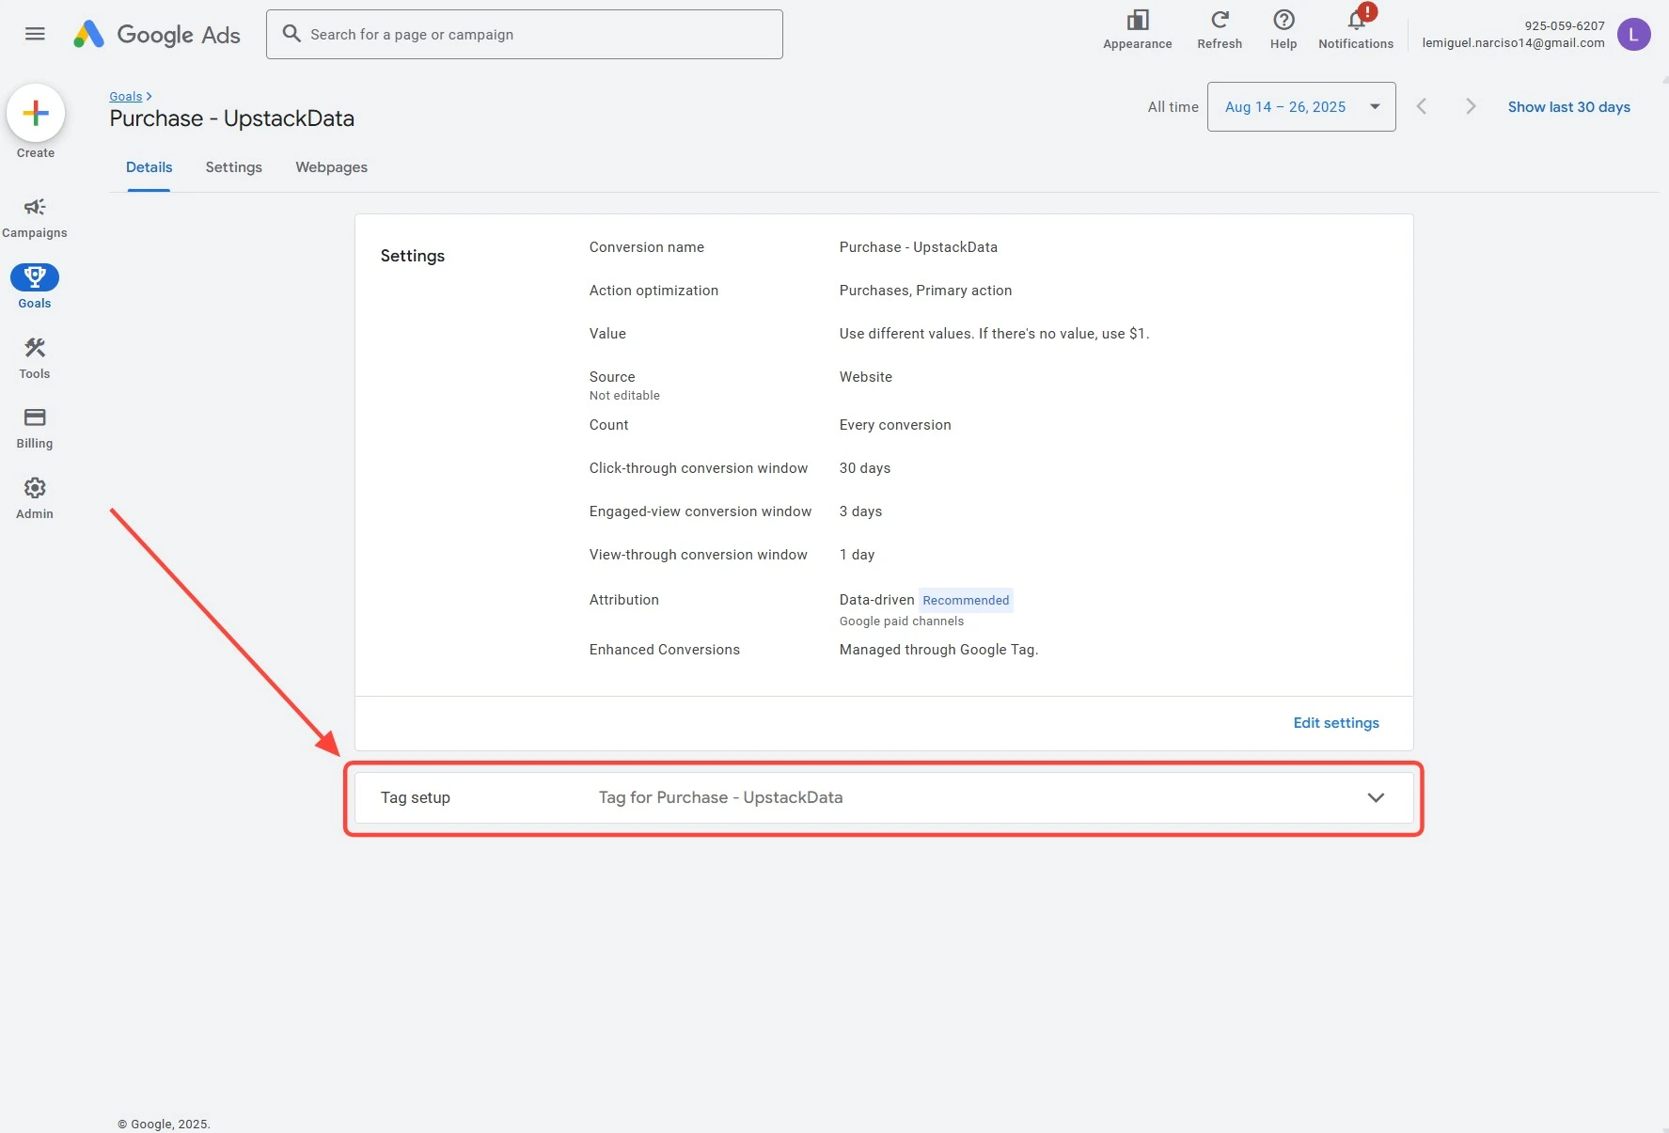Switch to the Webpages tab

[331, 167]
